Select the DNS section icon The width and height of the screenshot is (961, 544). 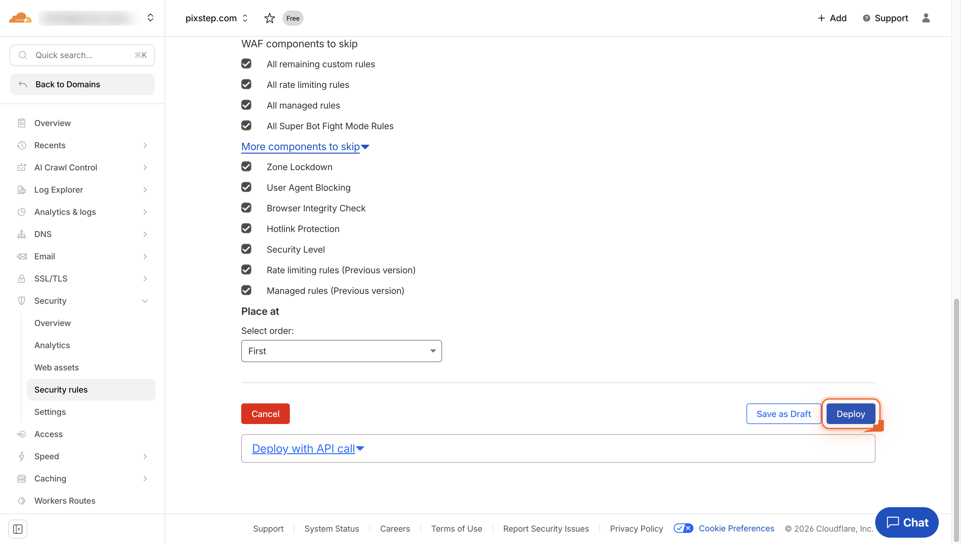(x=22, y=234)
